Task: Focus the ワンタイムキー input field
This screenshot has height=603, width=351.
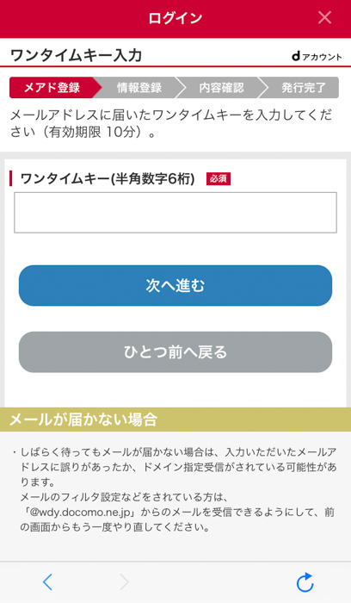Action: click(x=175, y=212)
